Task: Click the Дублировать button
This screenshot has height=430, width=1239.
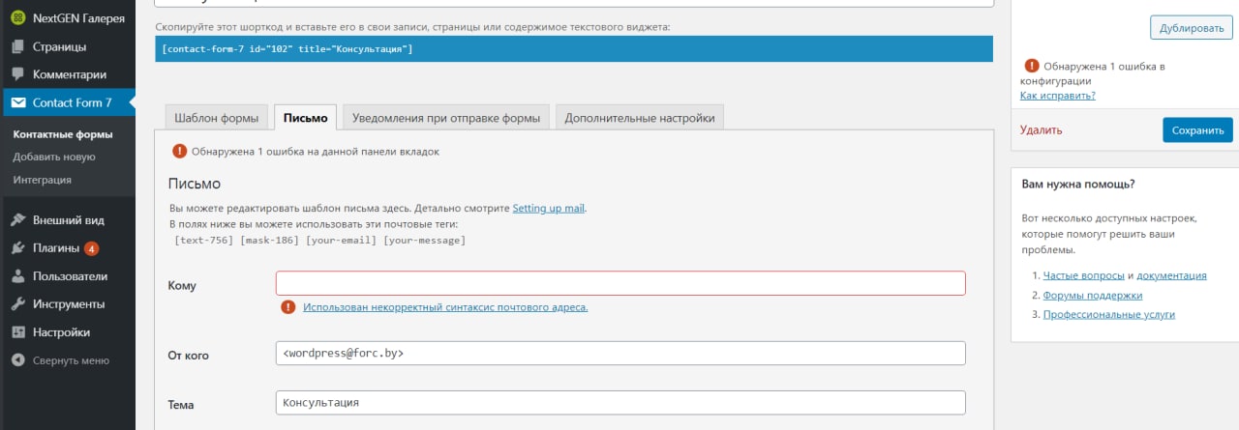Action: coord(1192,27)
